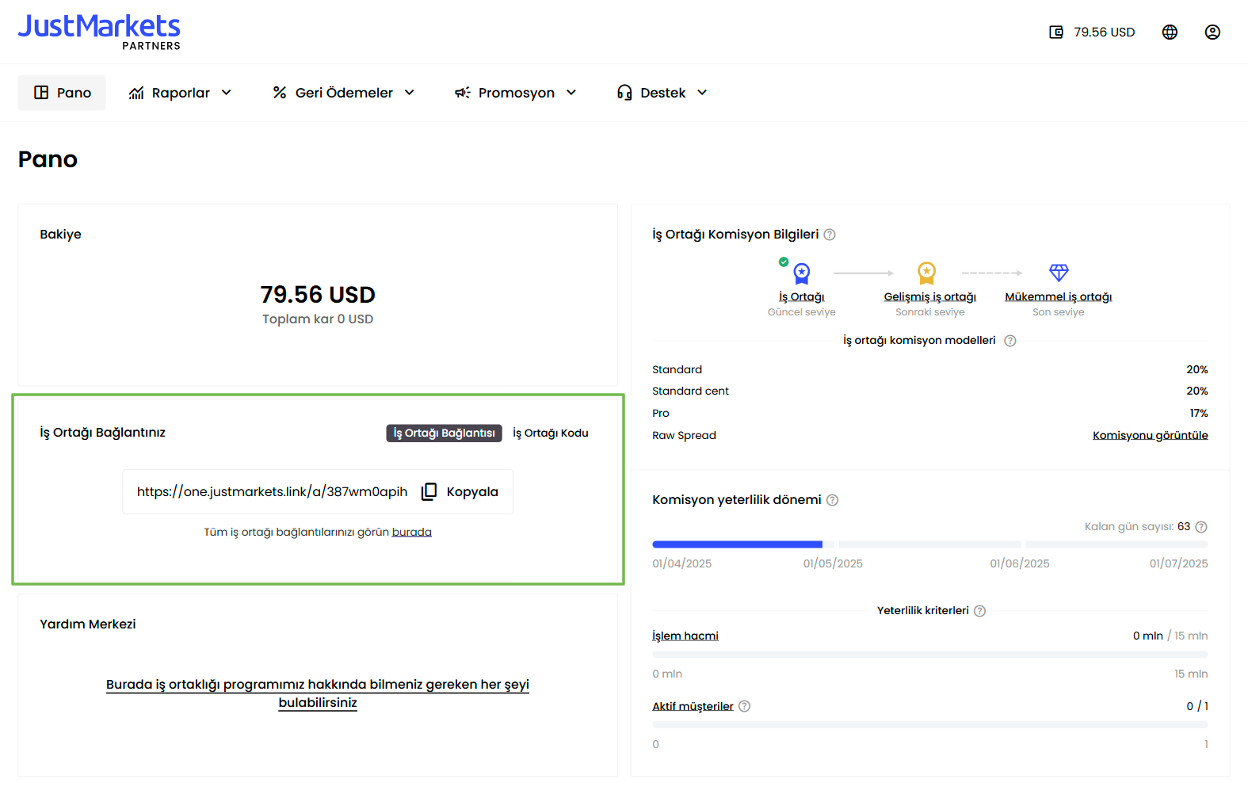Screen dimensions: 1248x802
Task: Click the blue qualification period progress bar
Action: coord(738,544)
